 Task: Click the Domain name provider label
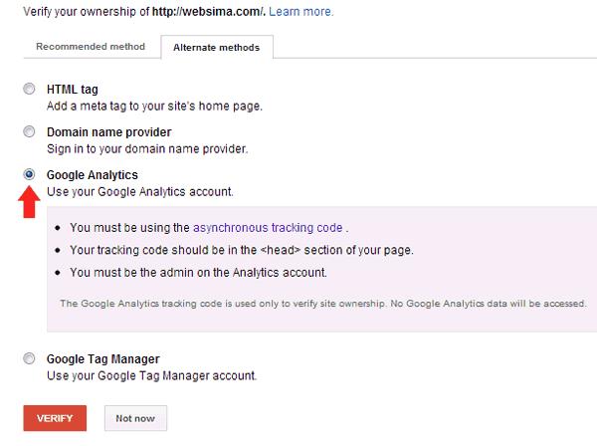[x=108, y=131]
